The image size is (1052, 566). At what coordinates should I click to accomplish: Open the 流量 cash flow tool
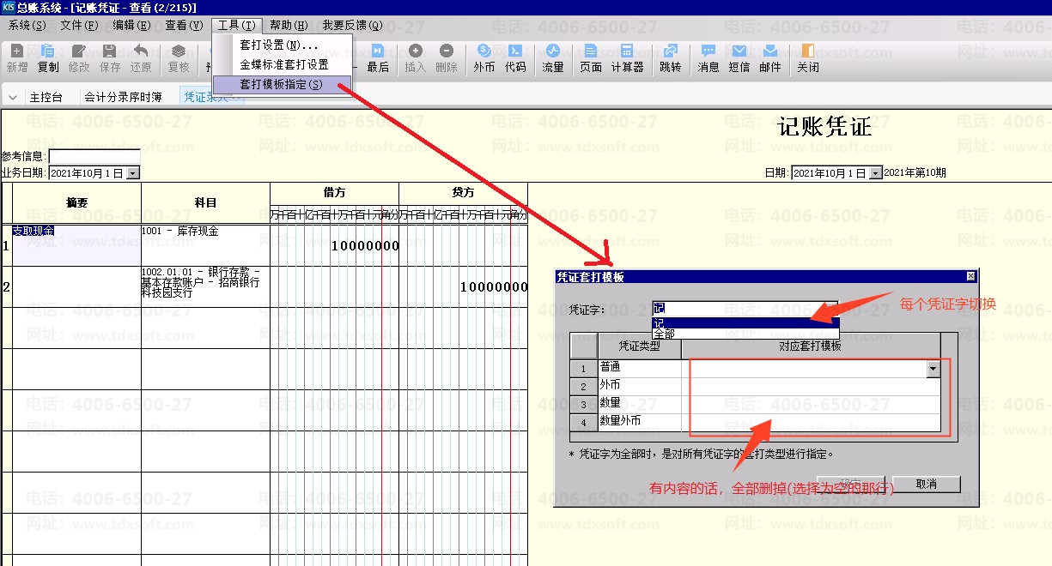553,57
